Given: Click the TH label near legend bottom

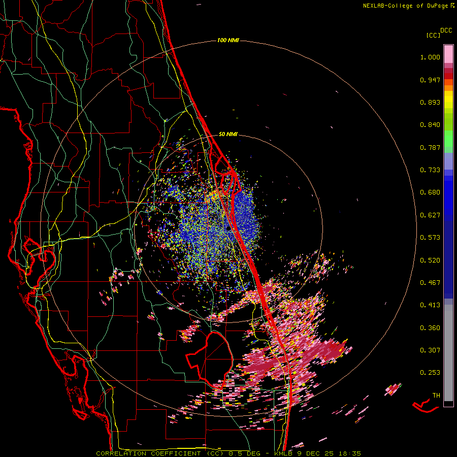Looking at the screenshot, I should (436, 396).
